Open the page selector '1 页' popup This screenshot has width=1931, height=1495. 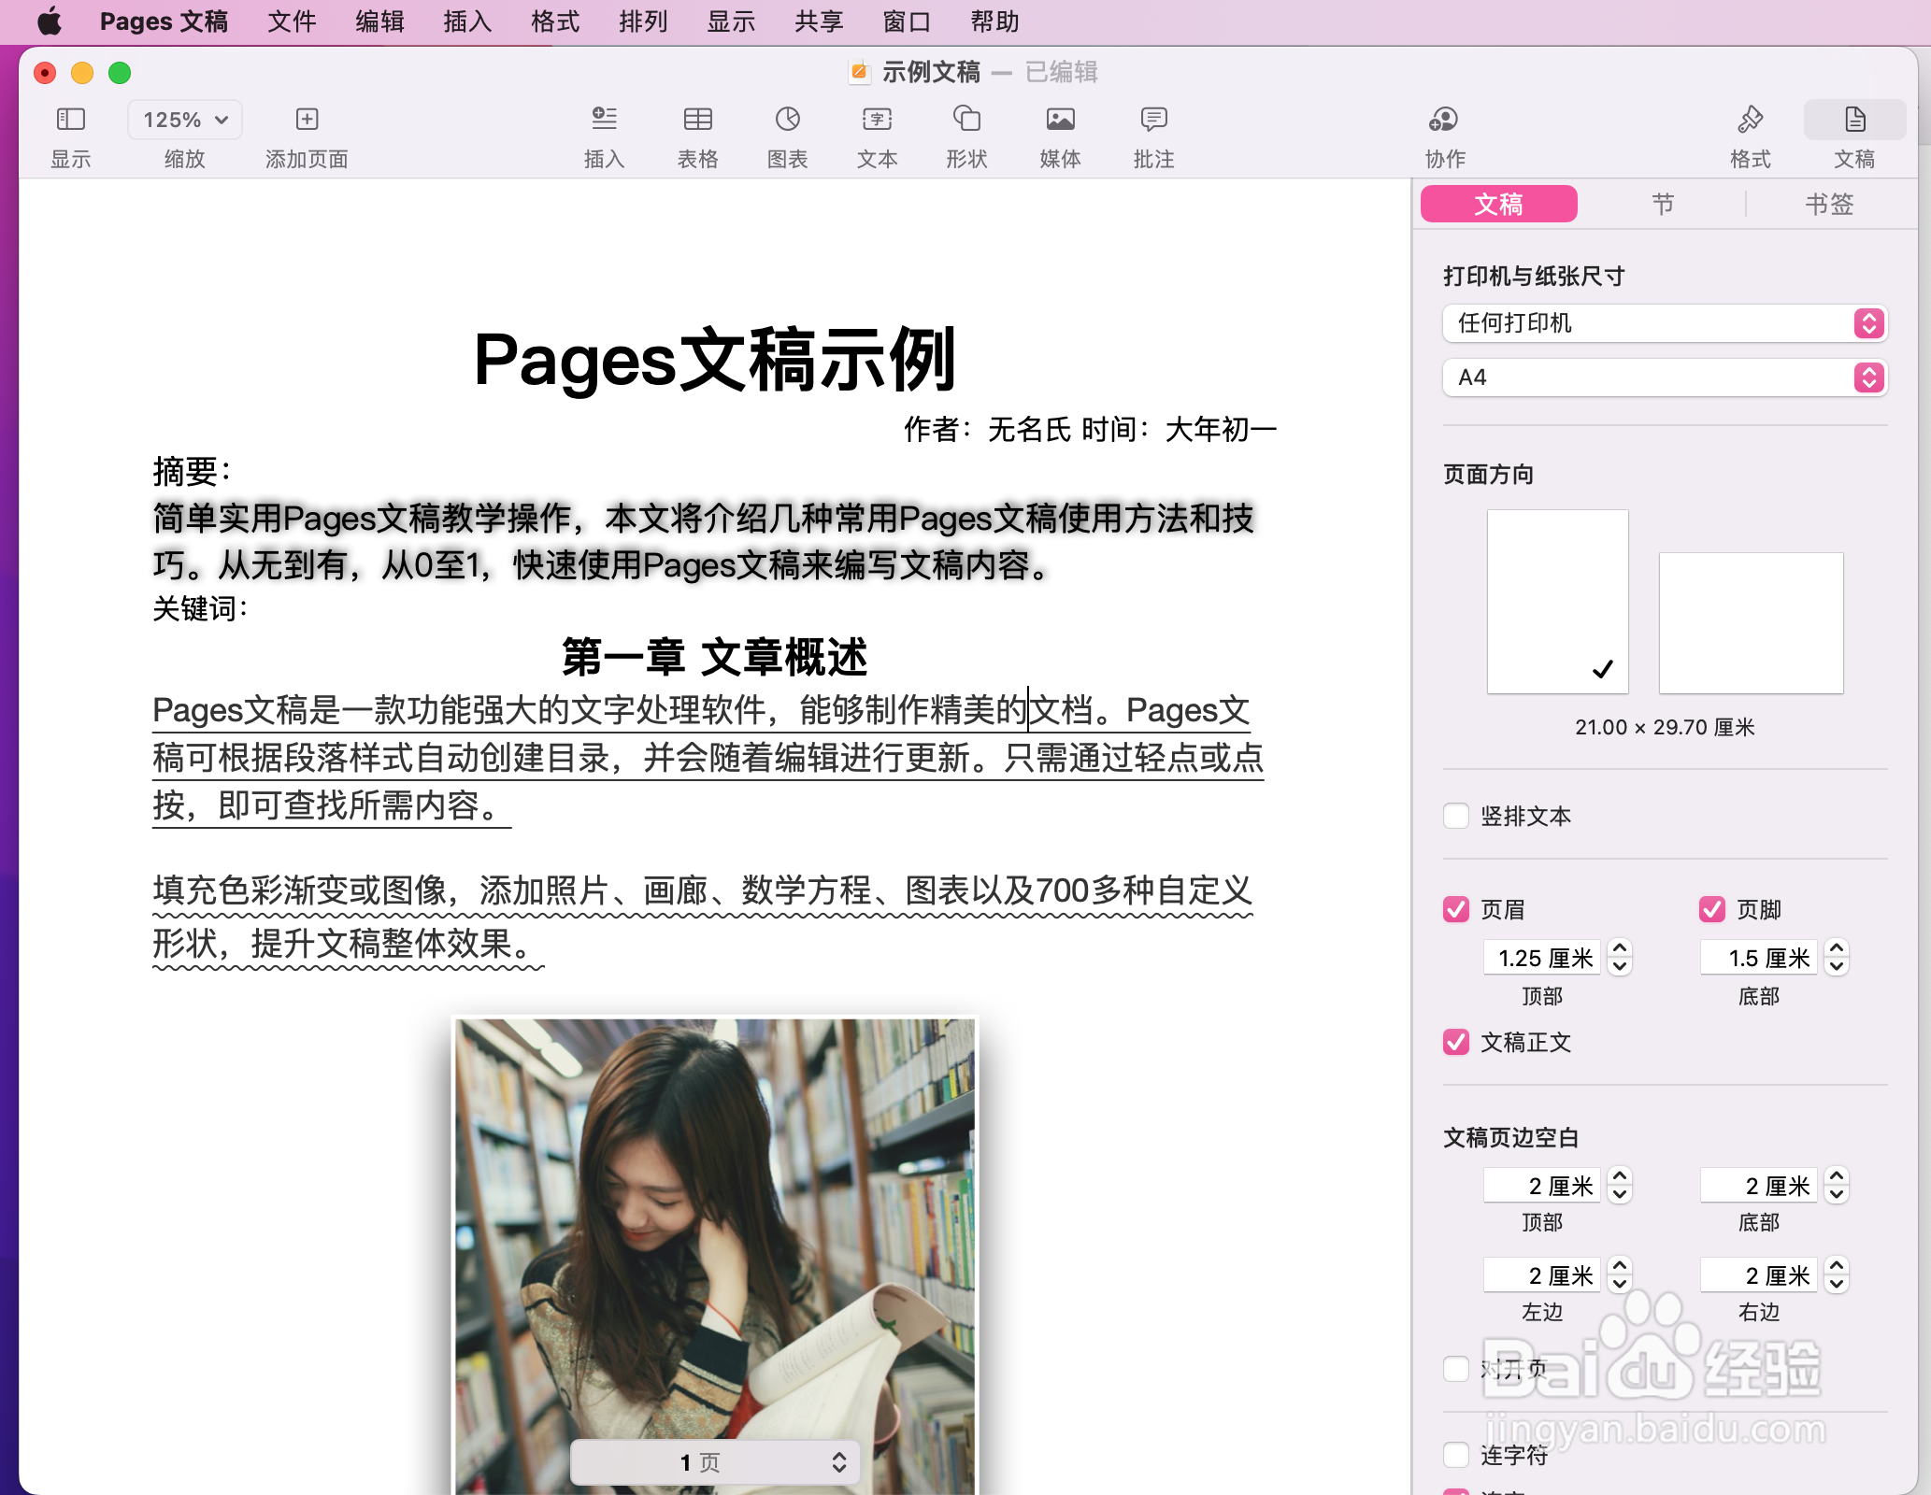714,1462
